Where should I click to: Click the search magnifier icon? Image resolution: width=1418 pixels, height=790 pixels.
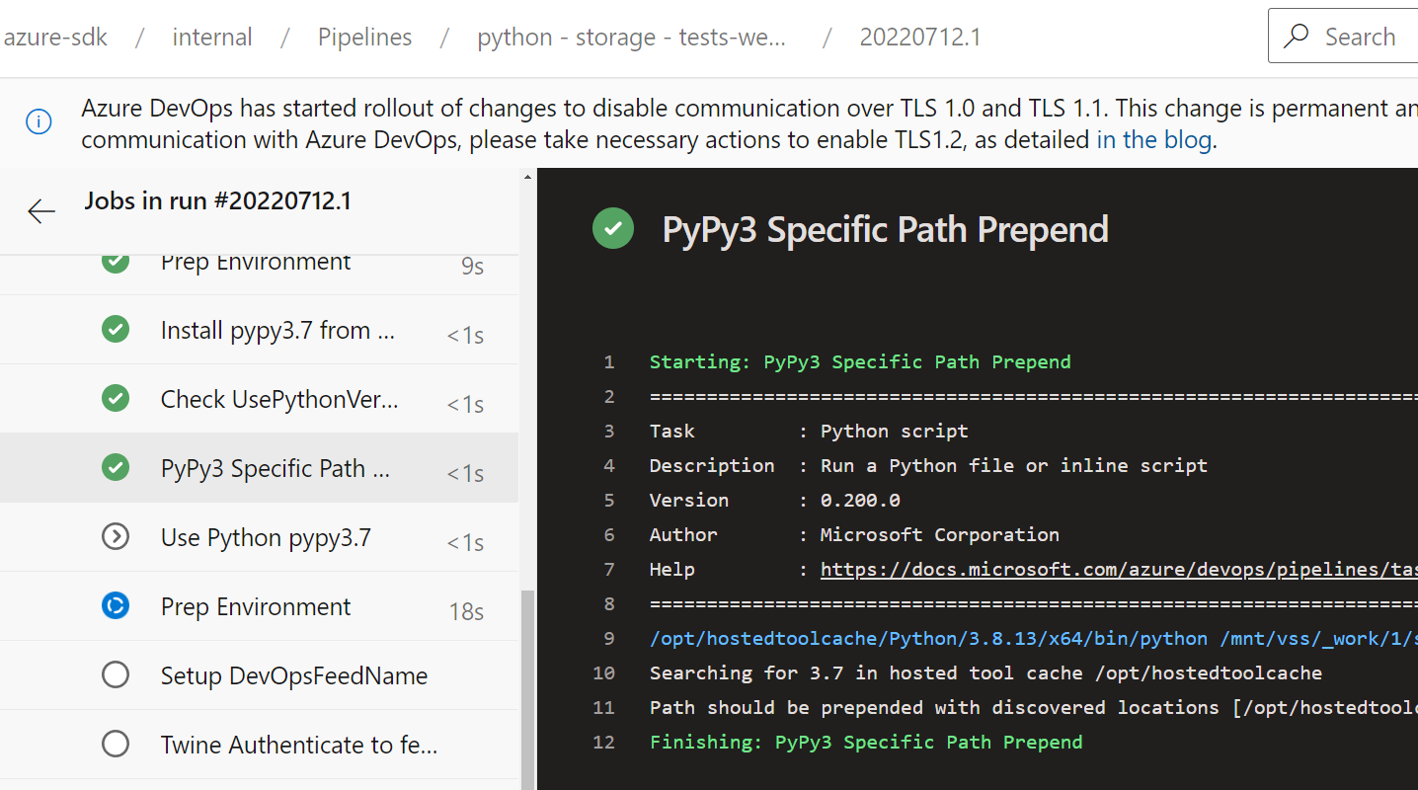[x=1297, y=38]
